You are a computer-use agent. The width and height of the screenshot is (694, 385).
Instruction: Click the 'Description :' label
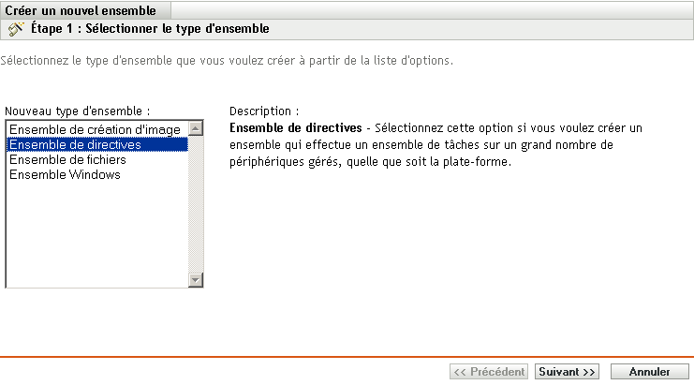(x=263, y=111)
